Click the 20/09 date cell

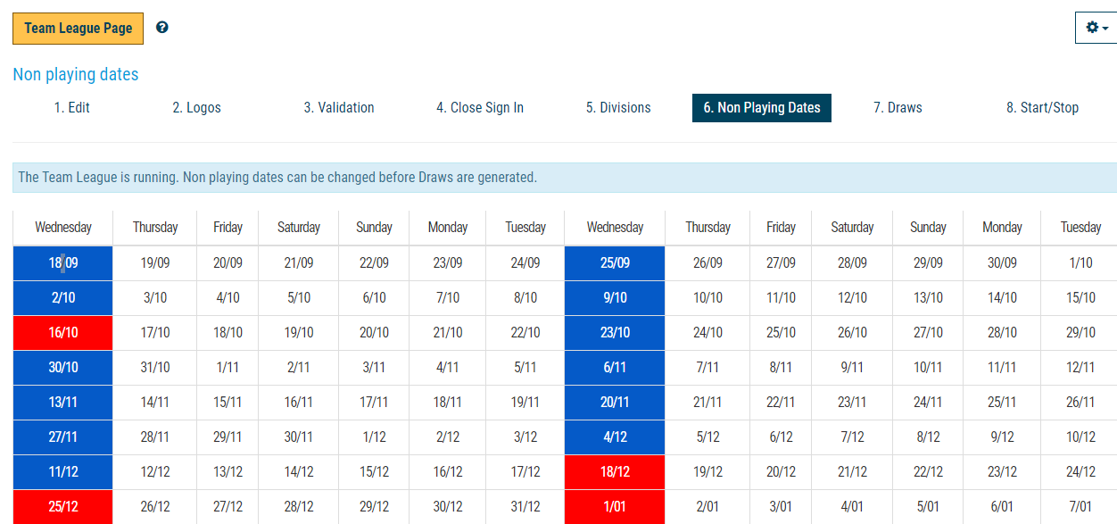(228, 263)
